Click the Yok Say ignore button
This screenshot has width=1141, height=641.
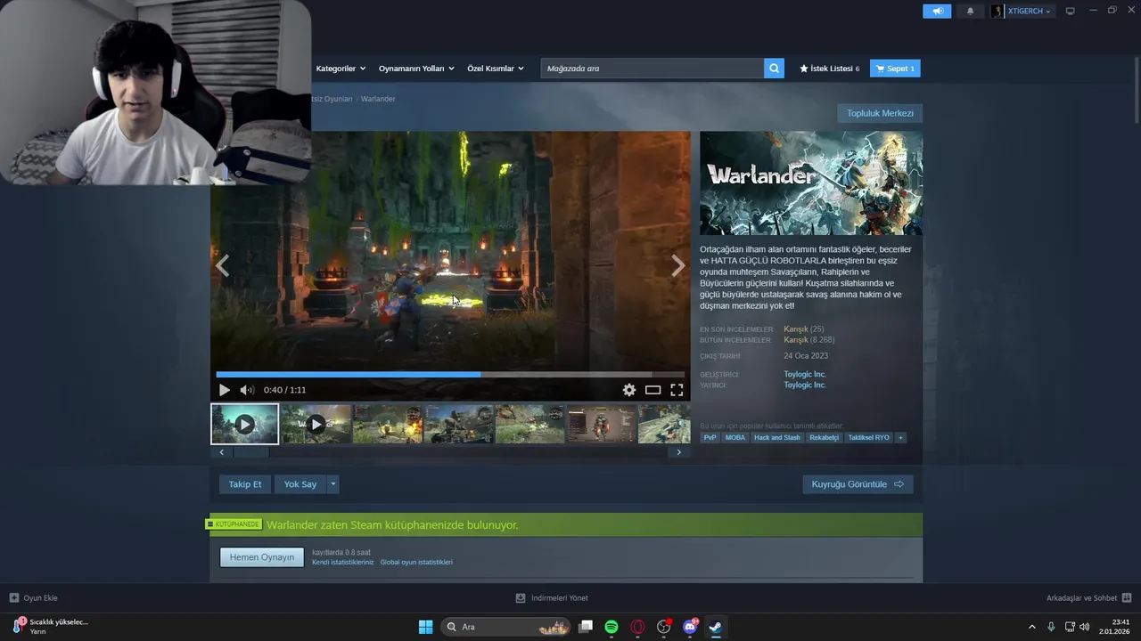point(300,484)
